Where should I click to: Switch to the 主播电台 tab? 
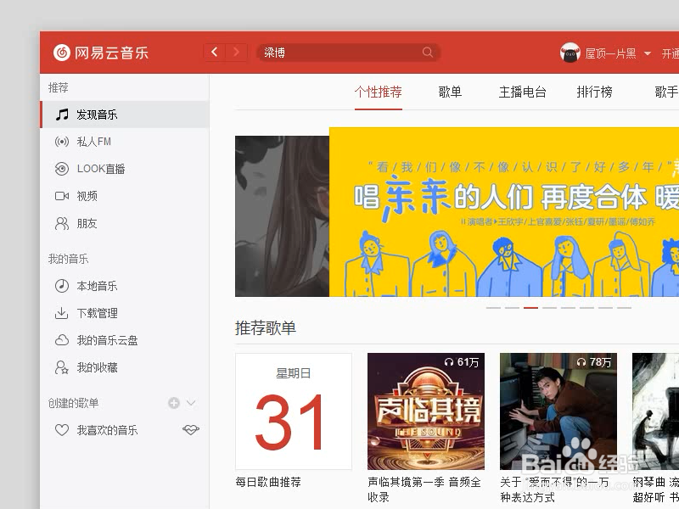click(522, 92)
